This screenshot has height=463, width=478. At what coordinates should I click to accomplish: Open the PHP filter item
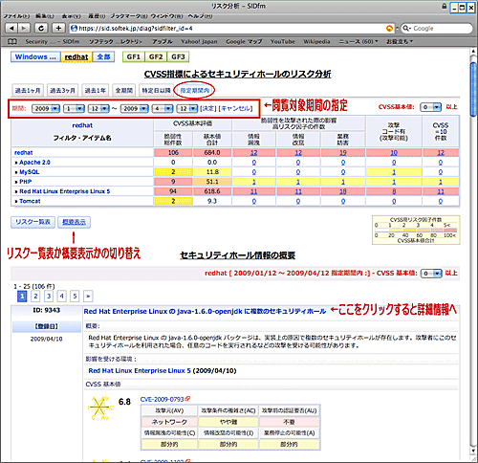26,182
